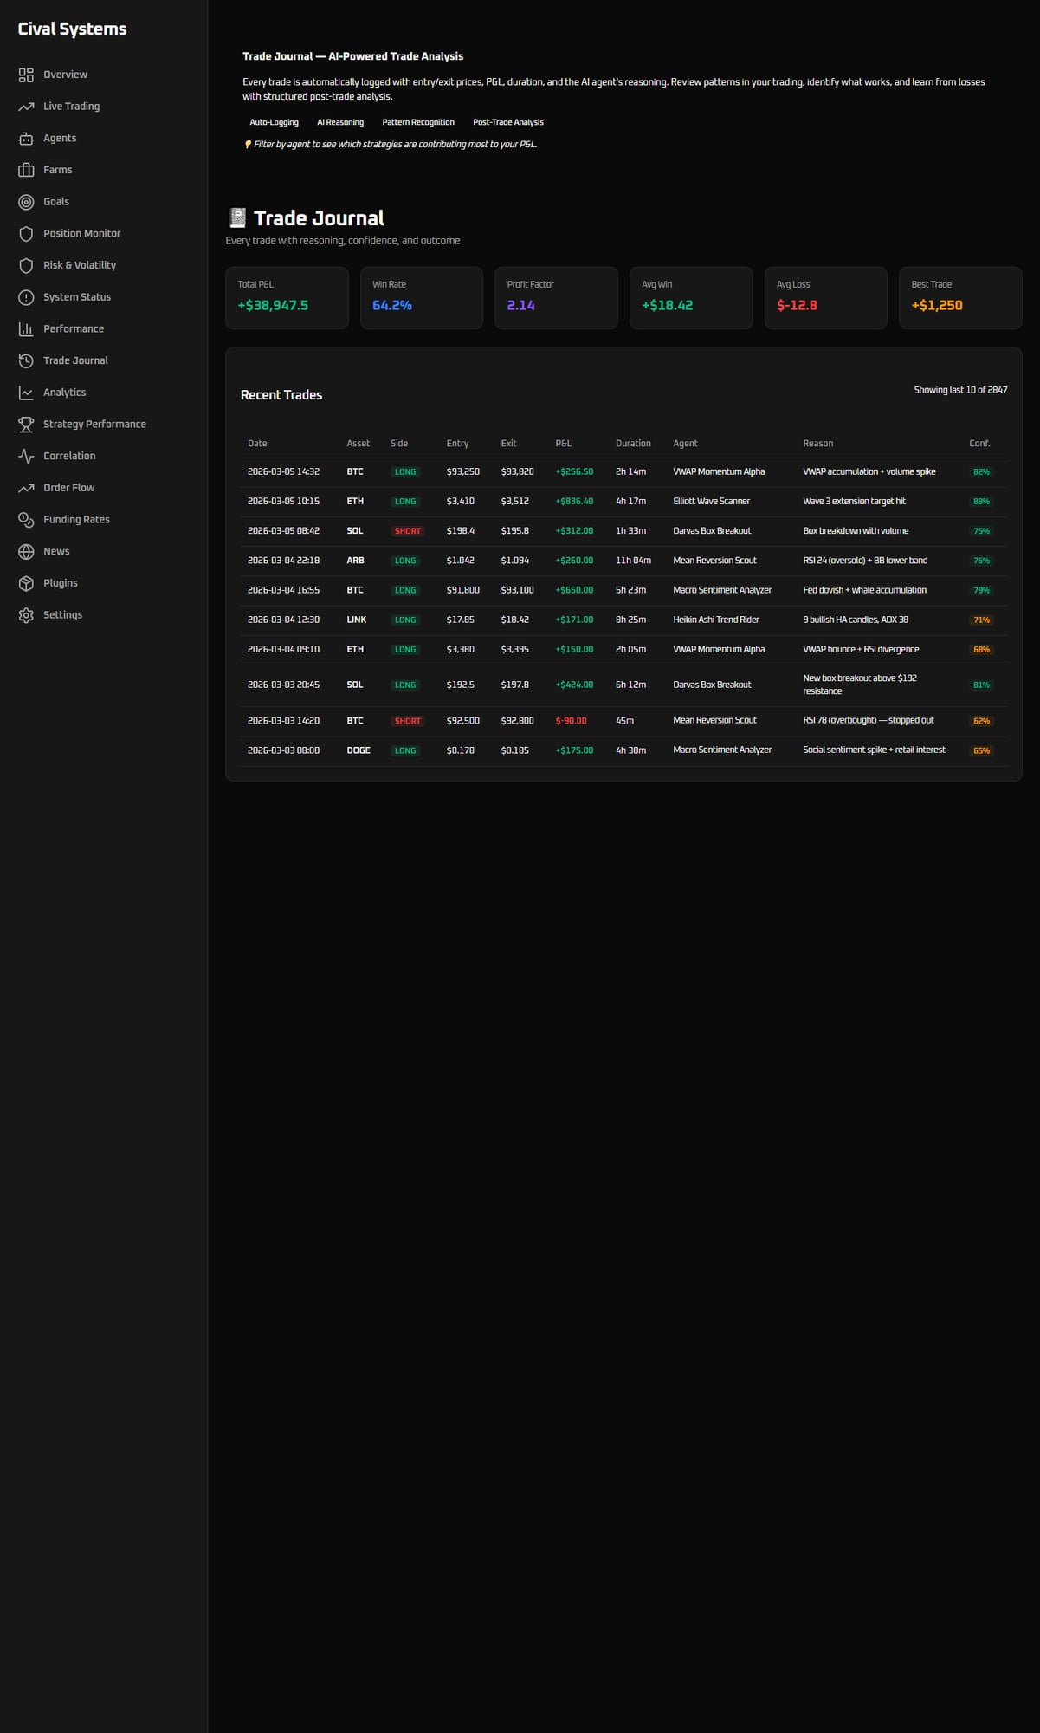Open the Funding Rates menu item
The height and width of the screenshot is (1733, 1040).
(x=76, y=520)
